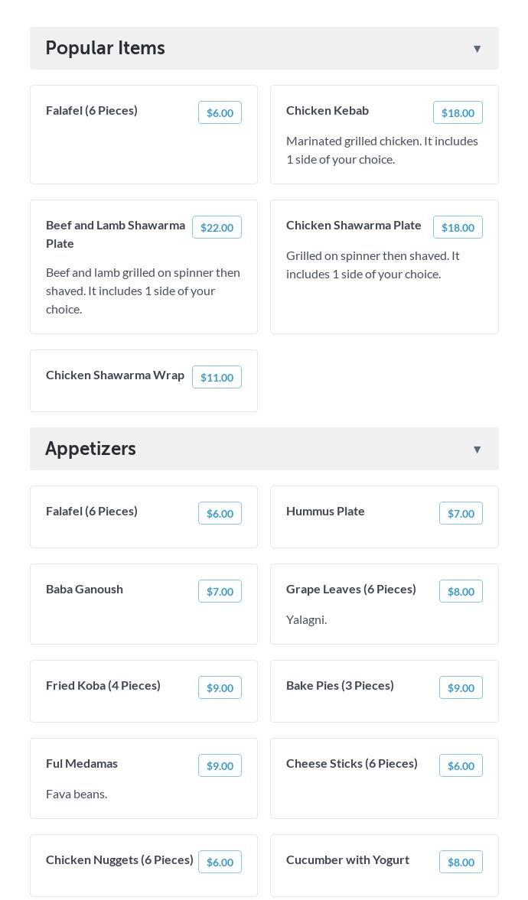Click the Popular Items header
This screenshot has height=900, width=528.
pyautogui.click(x=106, y=48)
